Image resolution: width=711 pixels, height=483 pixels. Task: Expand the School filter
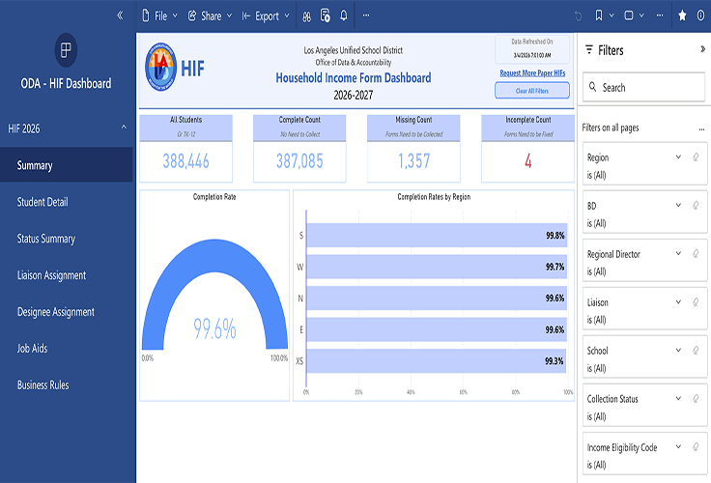(678, 350)
